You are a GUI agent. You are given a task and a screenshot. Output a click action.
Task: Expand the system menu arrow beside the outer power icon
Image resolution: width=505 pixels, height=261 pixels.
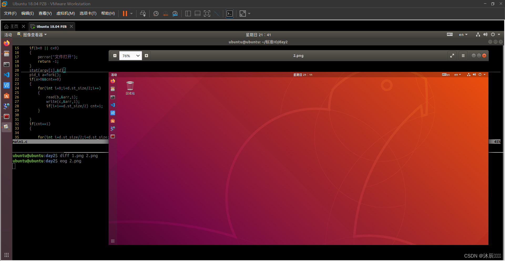tap(499, 35)
